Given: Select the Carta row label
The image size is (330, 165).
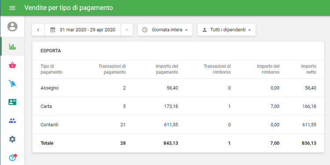Looking at the screenshot, I should tap(46, 106).
